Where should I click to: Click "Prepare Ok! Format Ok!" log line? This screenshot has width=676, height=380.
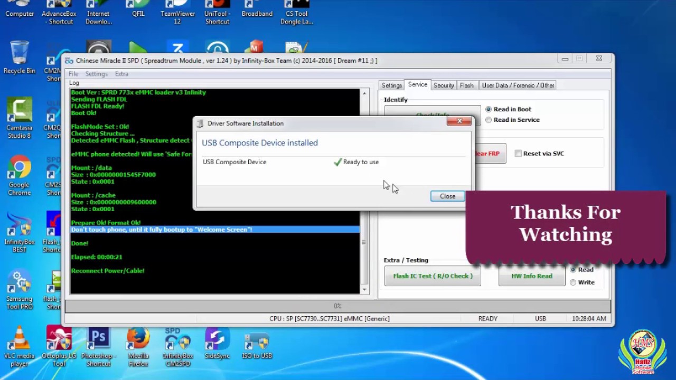(106, 223)
